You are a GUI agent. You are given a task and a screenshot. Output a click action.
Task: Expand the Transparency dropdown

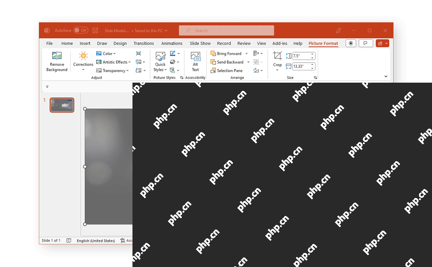(x=128, y=71)
